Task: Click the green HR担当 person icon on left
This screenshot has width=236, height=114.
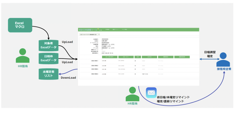Action: (x=23, y=55)
